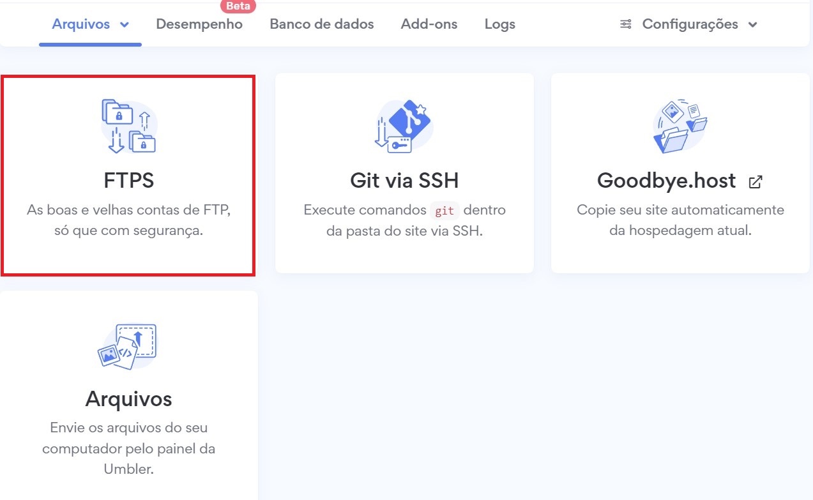
Task: Open the Banco de dados tab
Action: pos(321,24)
